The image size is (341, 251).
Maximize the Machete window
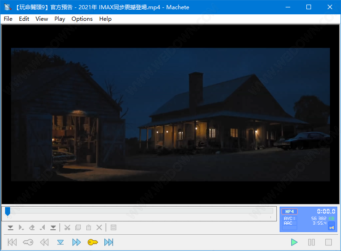pyautogui.click(x=309, y=7)
